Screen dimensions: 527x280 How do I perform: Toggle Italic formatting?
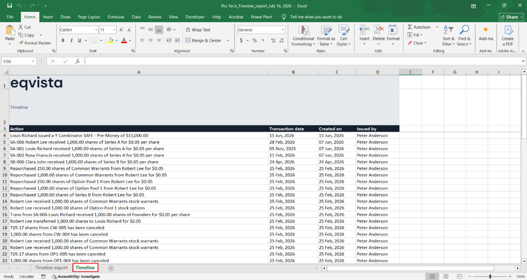pyautogui.click(x=71, y=40)
